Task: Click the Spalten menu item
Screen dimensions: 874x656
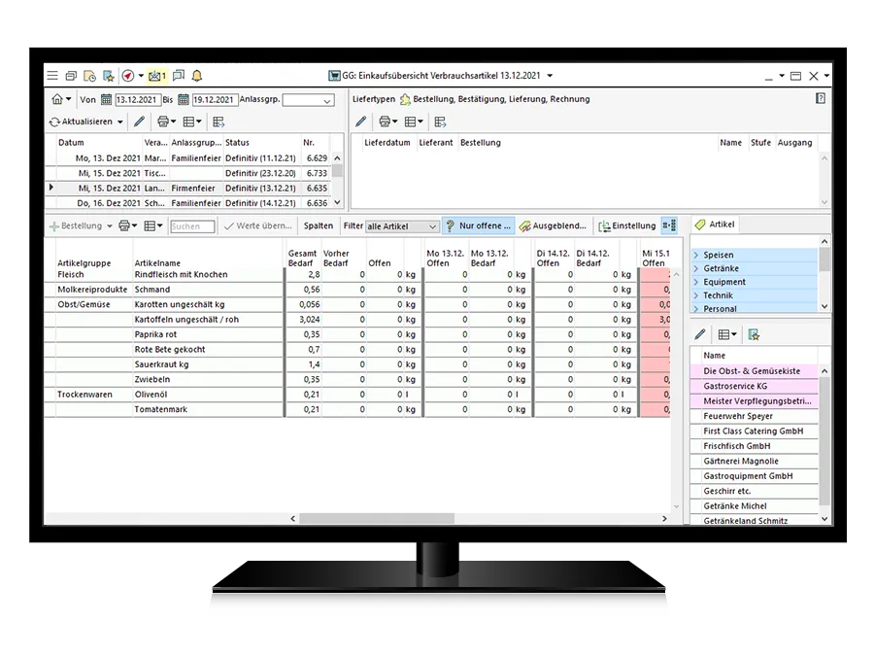Action: (x=318, y=225)
